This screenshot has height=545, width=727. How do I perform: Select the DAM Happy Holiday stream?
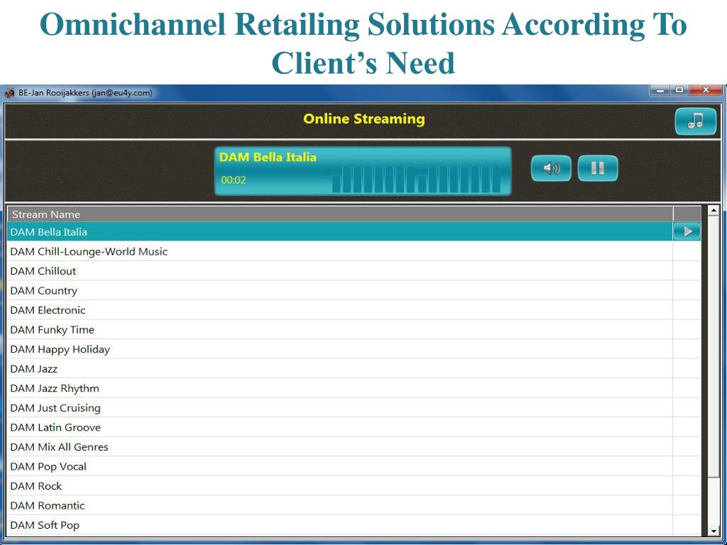point(340,349)
